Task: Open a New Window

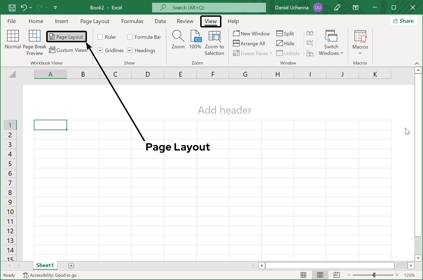Action: (251, 33)
